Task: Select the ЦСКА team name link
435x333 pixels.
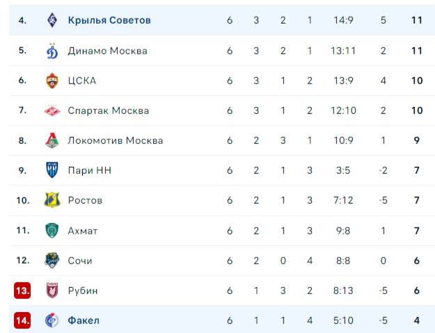Action: 82,81
